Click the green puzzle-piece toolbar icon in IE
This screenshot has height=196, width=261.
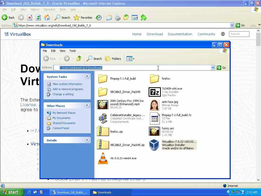point(143,18)
